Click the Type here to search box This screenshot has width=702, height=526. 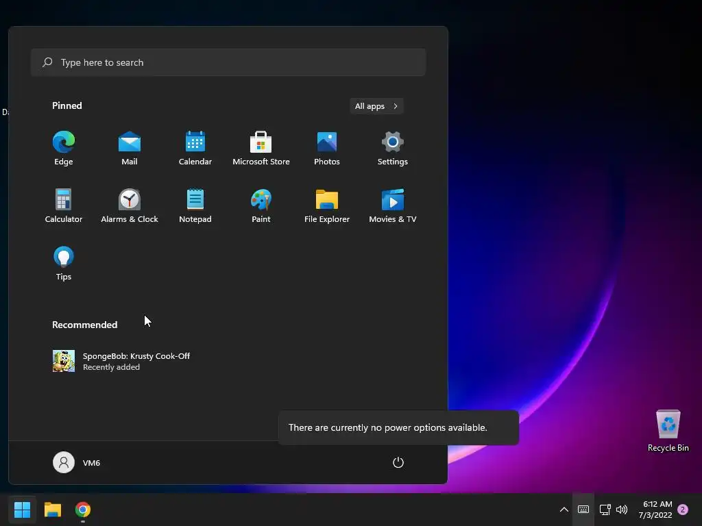[x=228, y=62]
